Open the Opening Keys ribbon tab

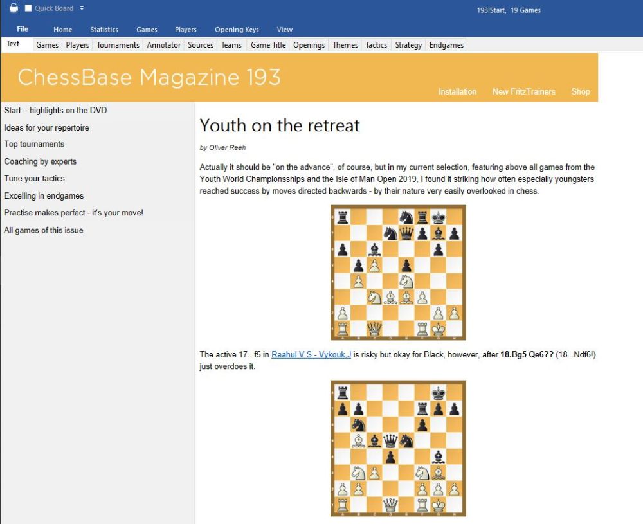coord(237,30)
